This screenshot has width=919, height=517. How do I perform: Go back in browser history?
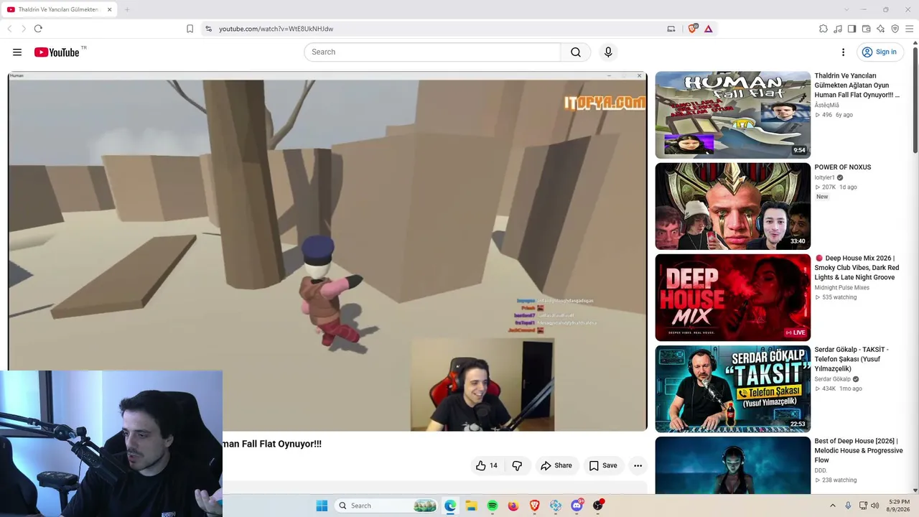[x=9, y=29]
